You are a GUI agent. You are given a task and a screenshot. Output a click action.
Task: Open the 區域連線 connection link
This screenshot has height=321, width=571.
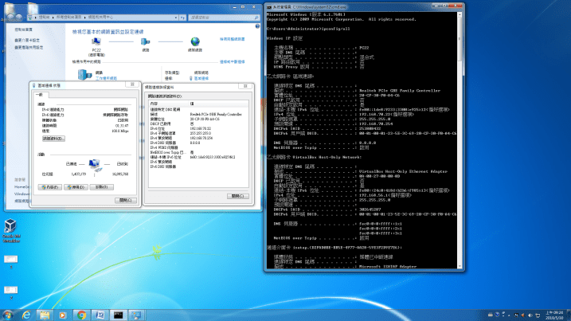point(203,78)
